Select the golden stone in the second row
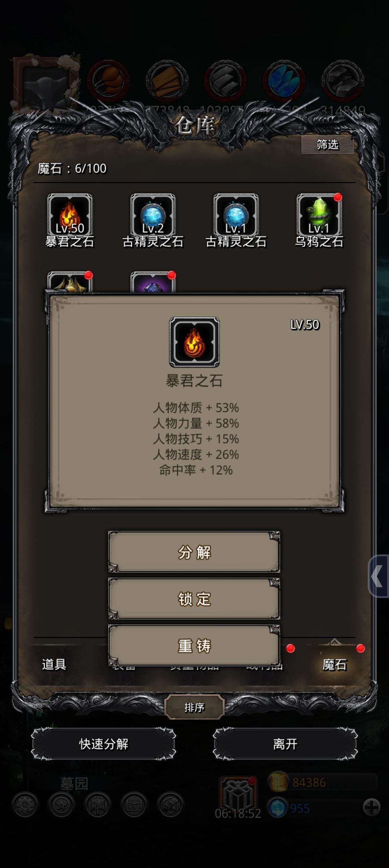The height and width of the screenshot is (868, 389). (70, 282)
